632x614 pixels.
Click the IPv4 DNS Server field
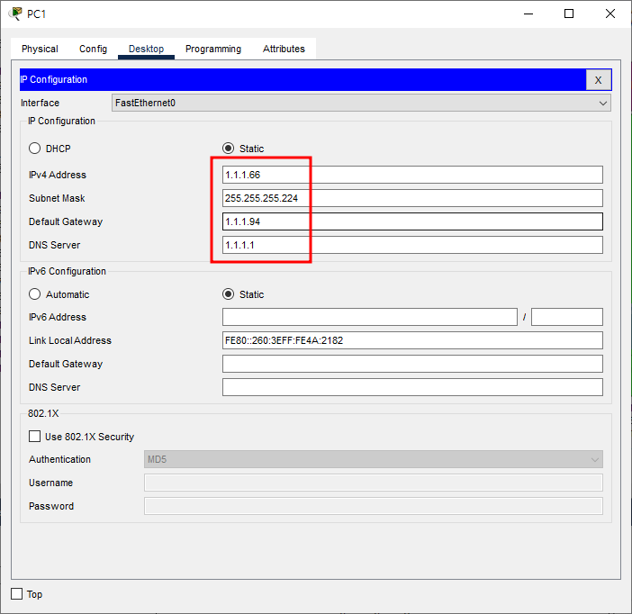(x=412, y=245)
